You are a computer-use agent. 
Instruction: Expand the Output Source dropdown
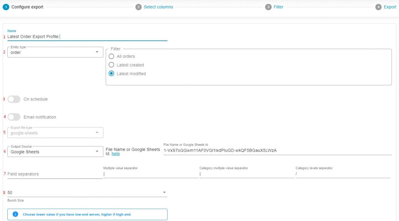(55, 152)
